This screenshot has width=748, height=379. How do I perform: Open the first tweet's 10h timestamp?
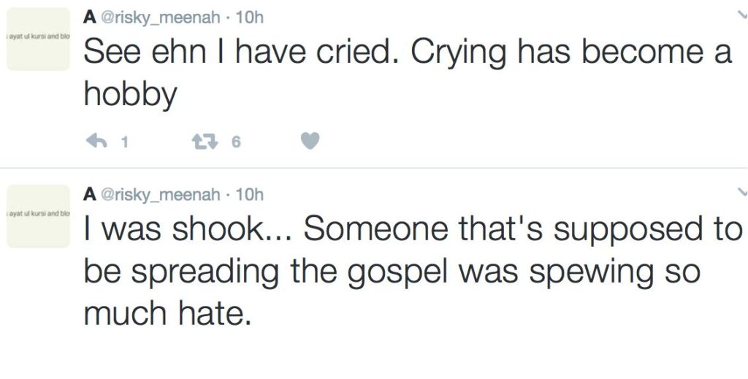click(x=250, y=18)
